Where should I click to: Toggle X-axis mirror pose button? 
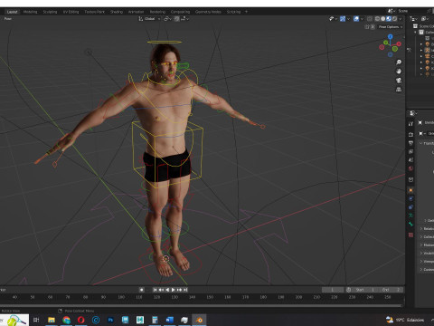[373, 27]
